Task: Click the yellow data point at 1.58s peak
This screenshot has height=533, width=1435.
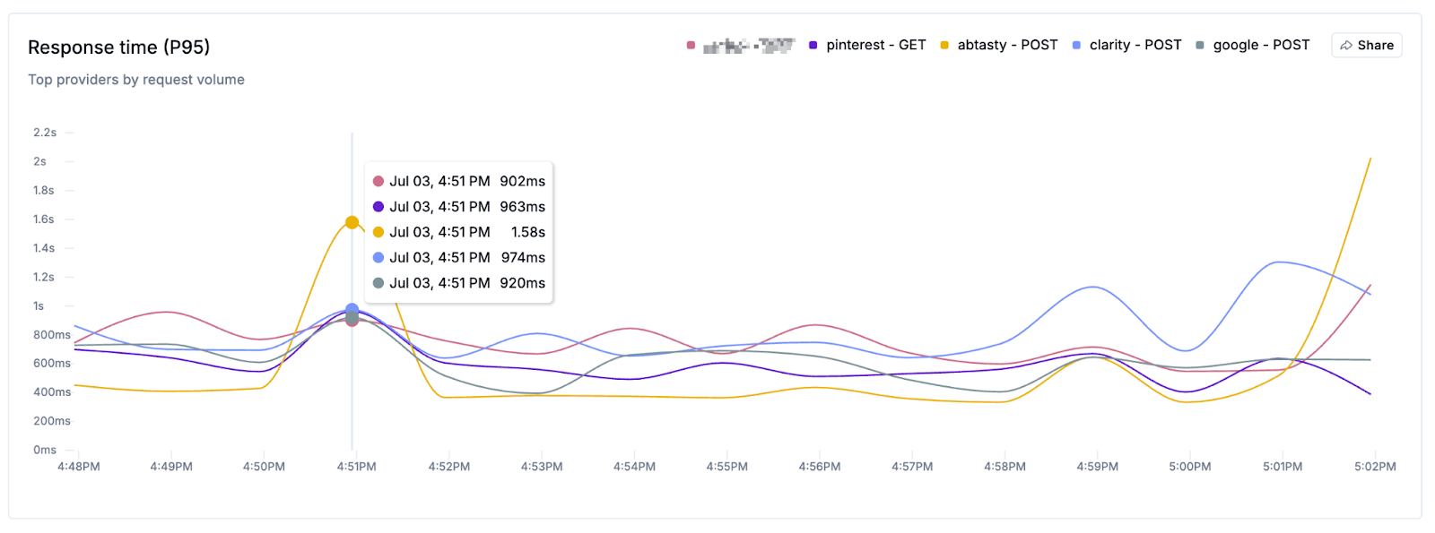Action: tap(352, 222)
